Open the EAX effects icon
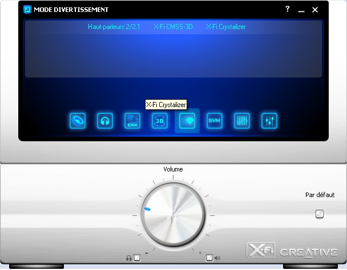Viewport: 347px width, 270px height. click(x=132, y=121)
